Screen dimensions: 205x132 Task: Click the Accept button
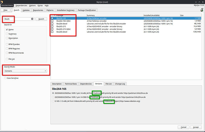coord(196,127)
